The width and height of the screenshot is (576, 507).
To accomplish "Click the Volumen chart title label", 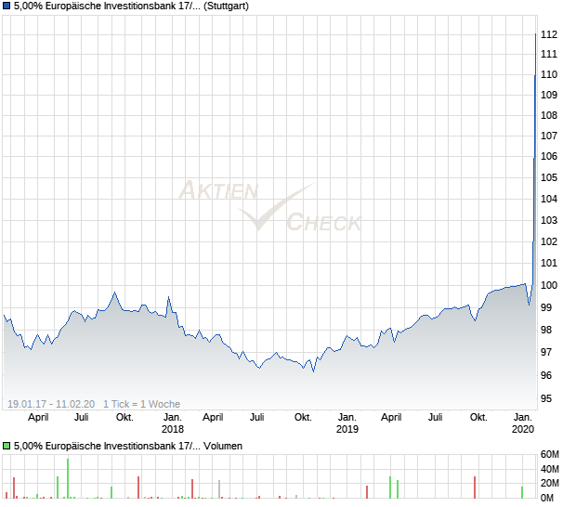I will [x=128, y=446].
